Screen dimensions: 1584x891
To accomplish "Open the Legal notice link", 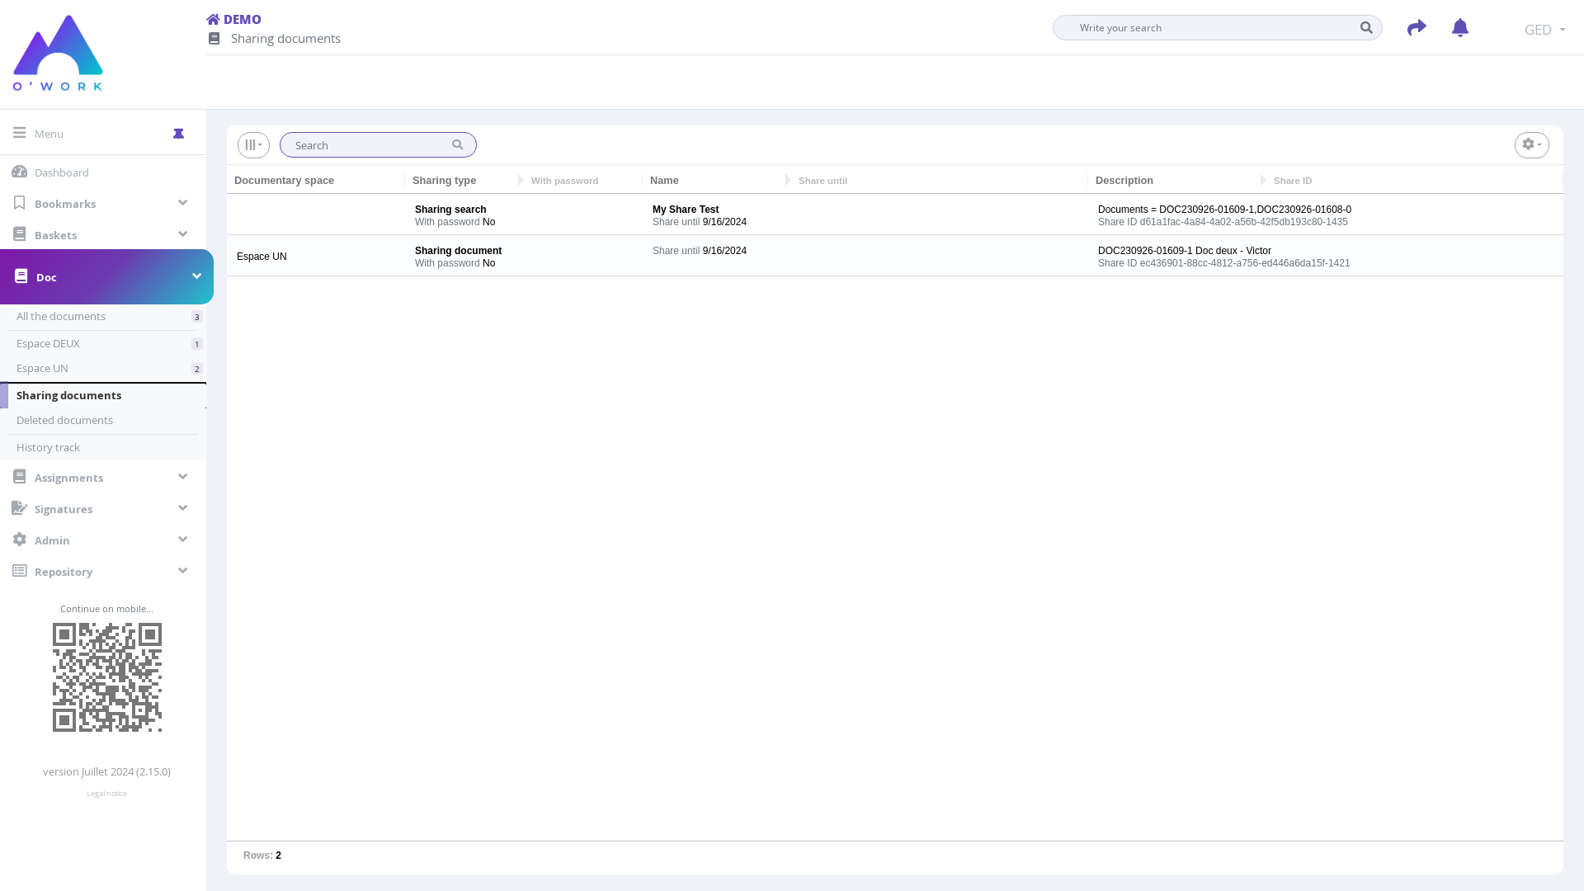I will tap(106, 794).
